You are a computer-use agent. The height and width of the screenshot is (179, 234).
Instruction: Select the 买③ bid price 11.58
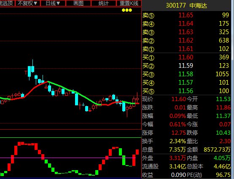coord(186,74)
